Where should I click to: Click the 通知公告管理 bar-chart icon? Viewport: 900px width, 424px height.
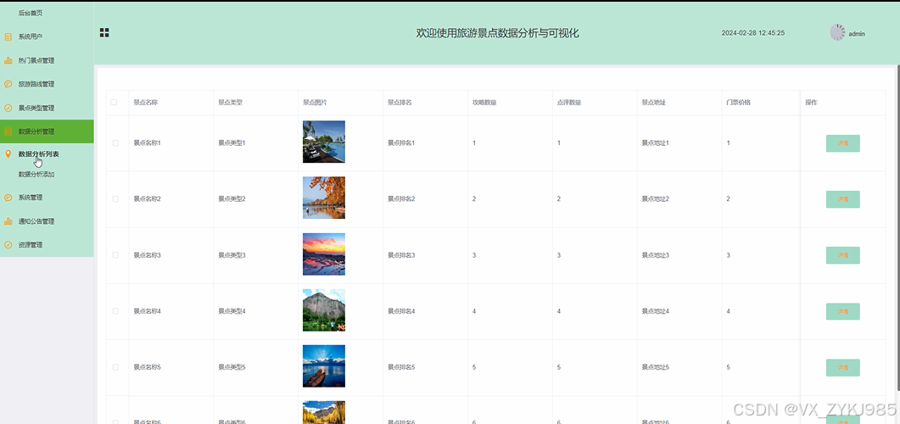coord(8,220)
